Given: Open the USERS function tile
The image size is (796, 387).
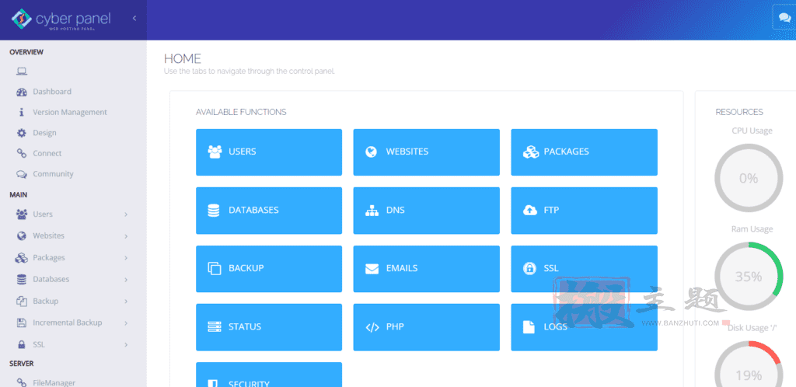Looking at the screenshot, I should click(x=269, y=152).
